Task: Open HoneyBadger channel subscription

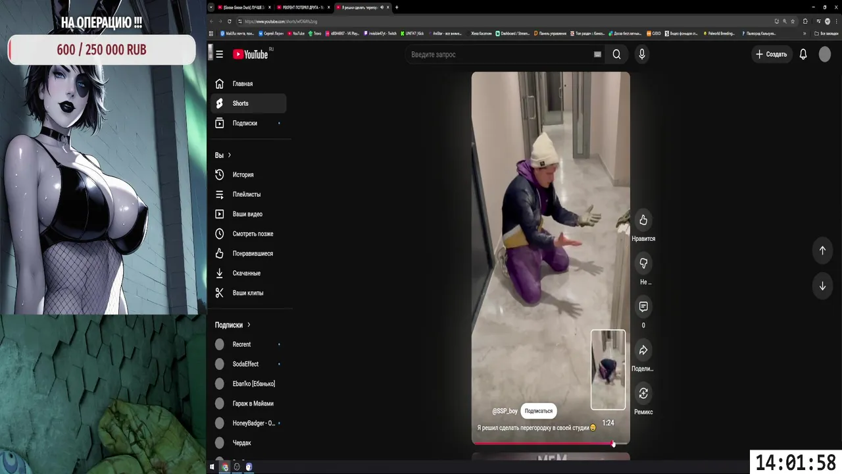Action: point(249,423)
